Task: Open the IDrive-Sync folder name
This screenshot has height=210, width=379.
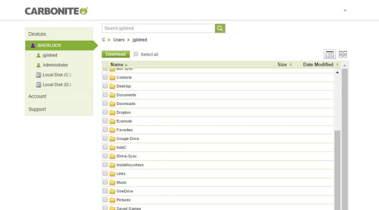Action: coord(126,156)
